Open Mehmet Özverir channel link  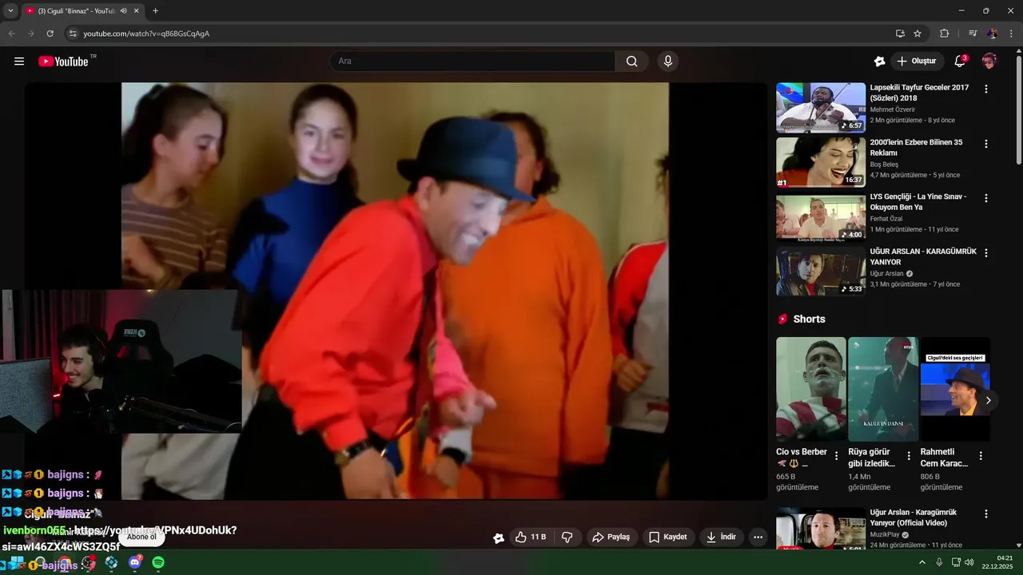click(x=893, y=109)
